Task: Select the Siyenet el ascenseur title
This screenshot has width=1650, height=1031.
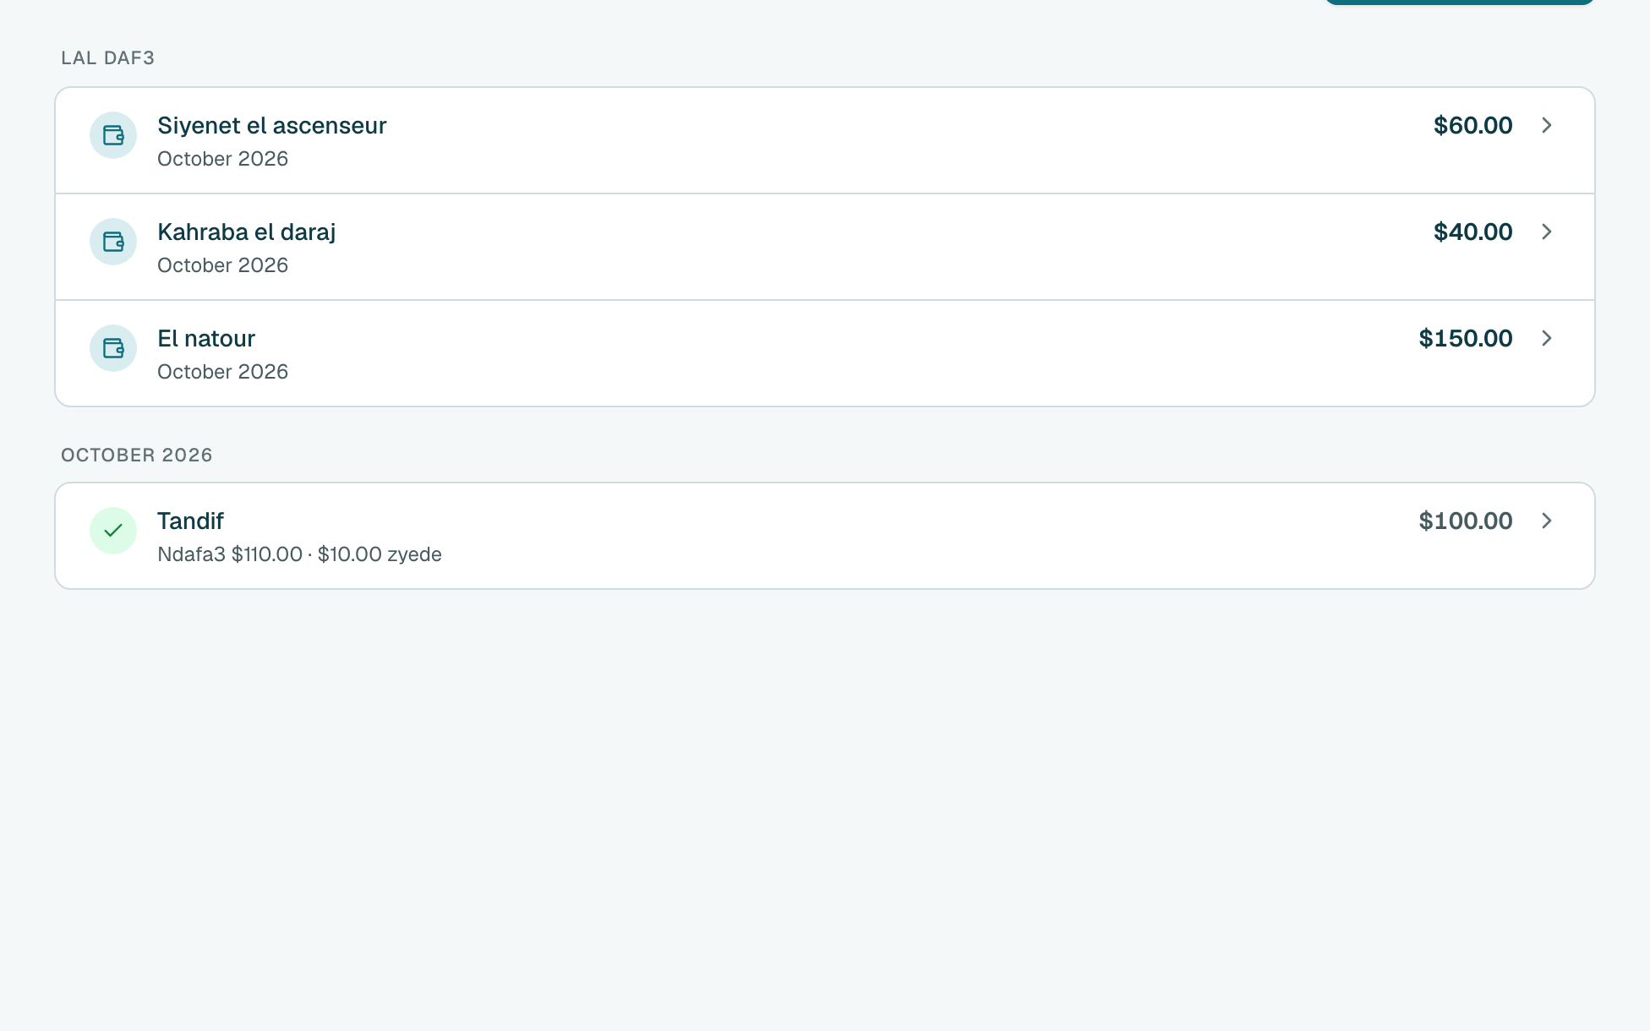Action: 271,125
